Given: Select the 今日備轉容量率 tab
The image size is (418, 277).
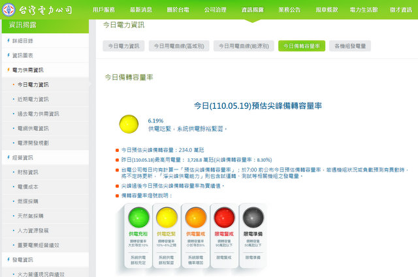Looking at the screenshot, I should tap(302, 46).
